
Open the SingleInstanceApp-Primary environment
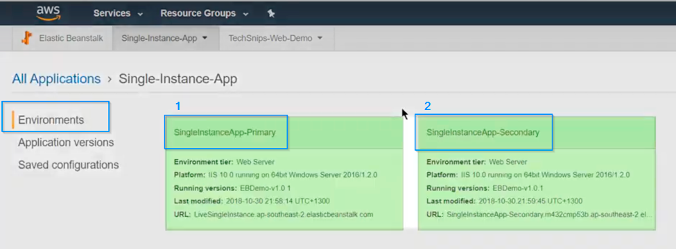(225, 133)
